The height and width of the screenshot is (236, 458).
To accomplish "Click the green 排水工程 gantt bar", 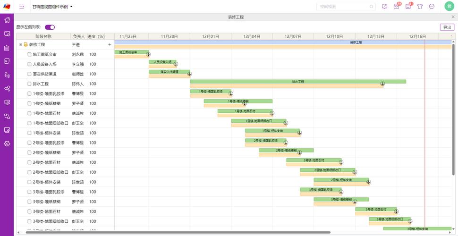I will [297, 82].
